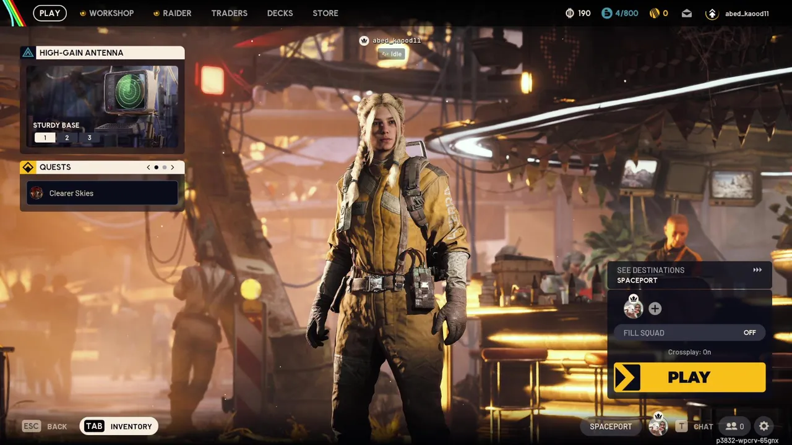
Task: Add a squad member with plus icon
Action: [655, 308]
